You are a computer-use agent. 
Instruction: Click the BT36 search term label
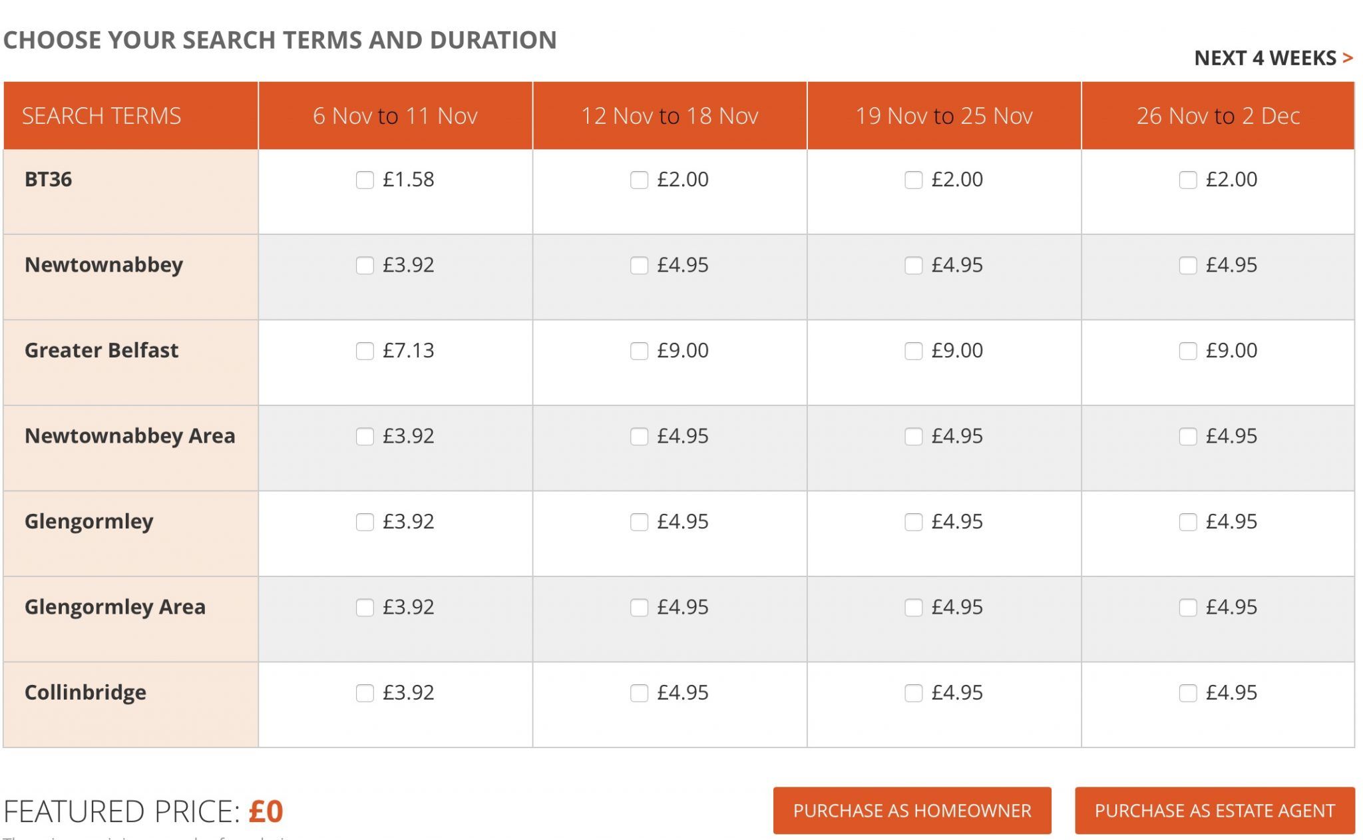[48, 180]
